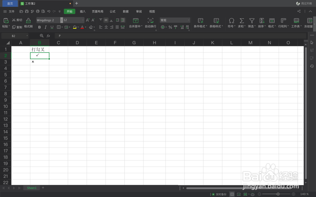Switch to the 数据 tab
This screenshot has height=197, width=316.
coord(126,11)
